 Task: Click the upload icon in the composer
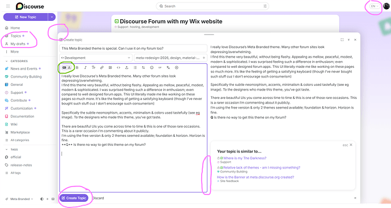127,68
